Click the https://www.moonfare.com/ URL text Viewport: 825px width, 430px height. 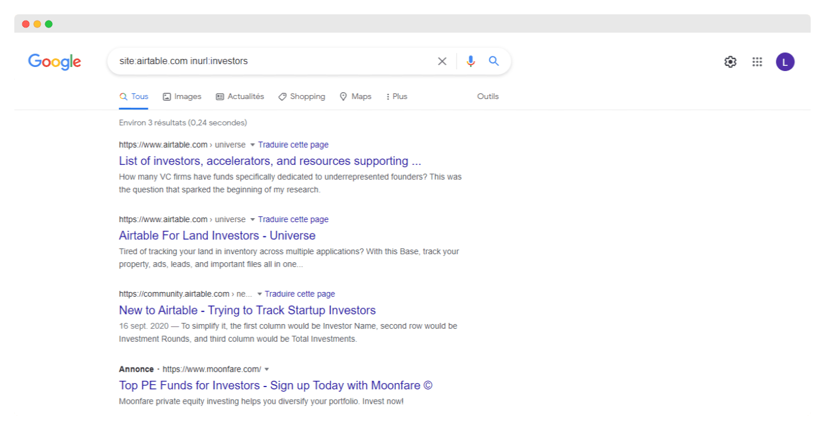tap(211, 369)
